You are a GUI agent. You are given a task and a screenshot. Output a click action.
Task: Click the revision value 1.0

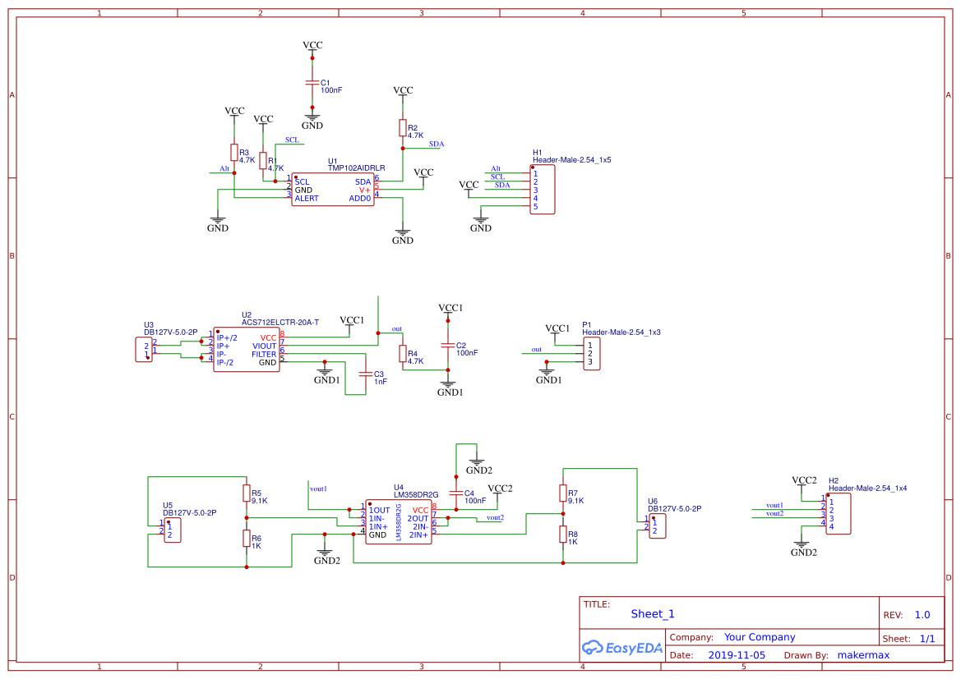(921, 613)
